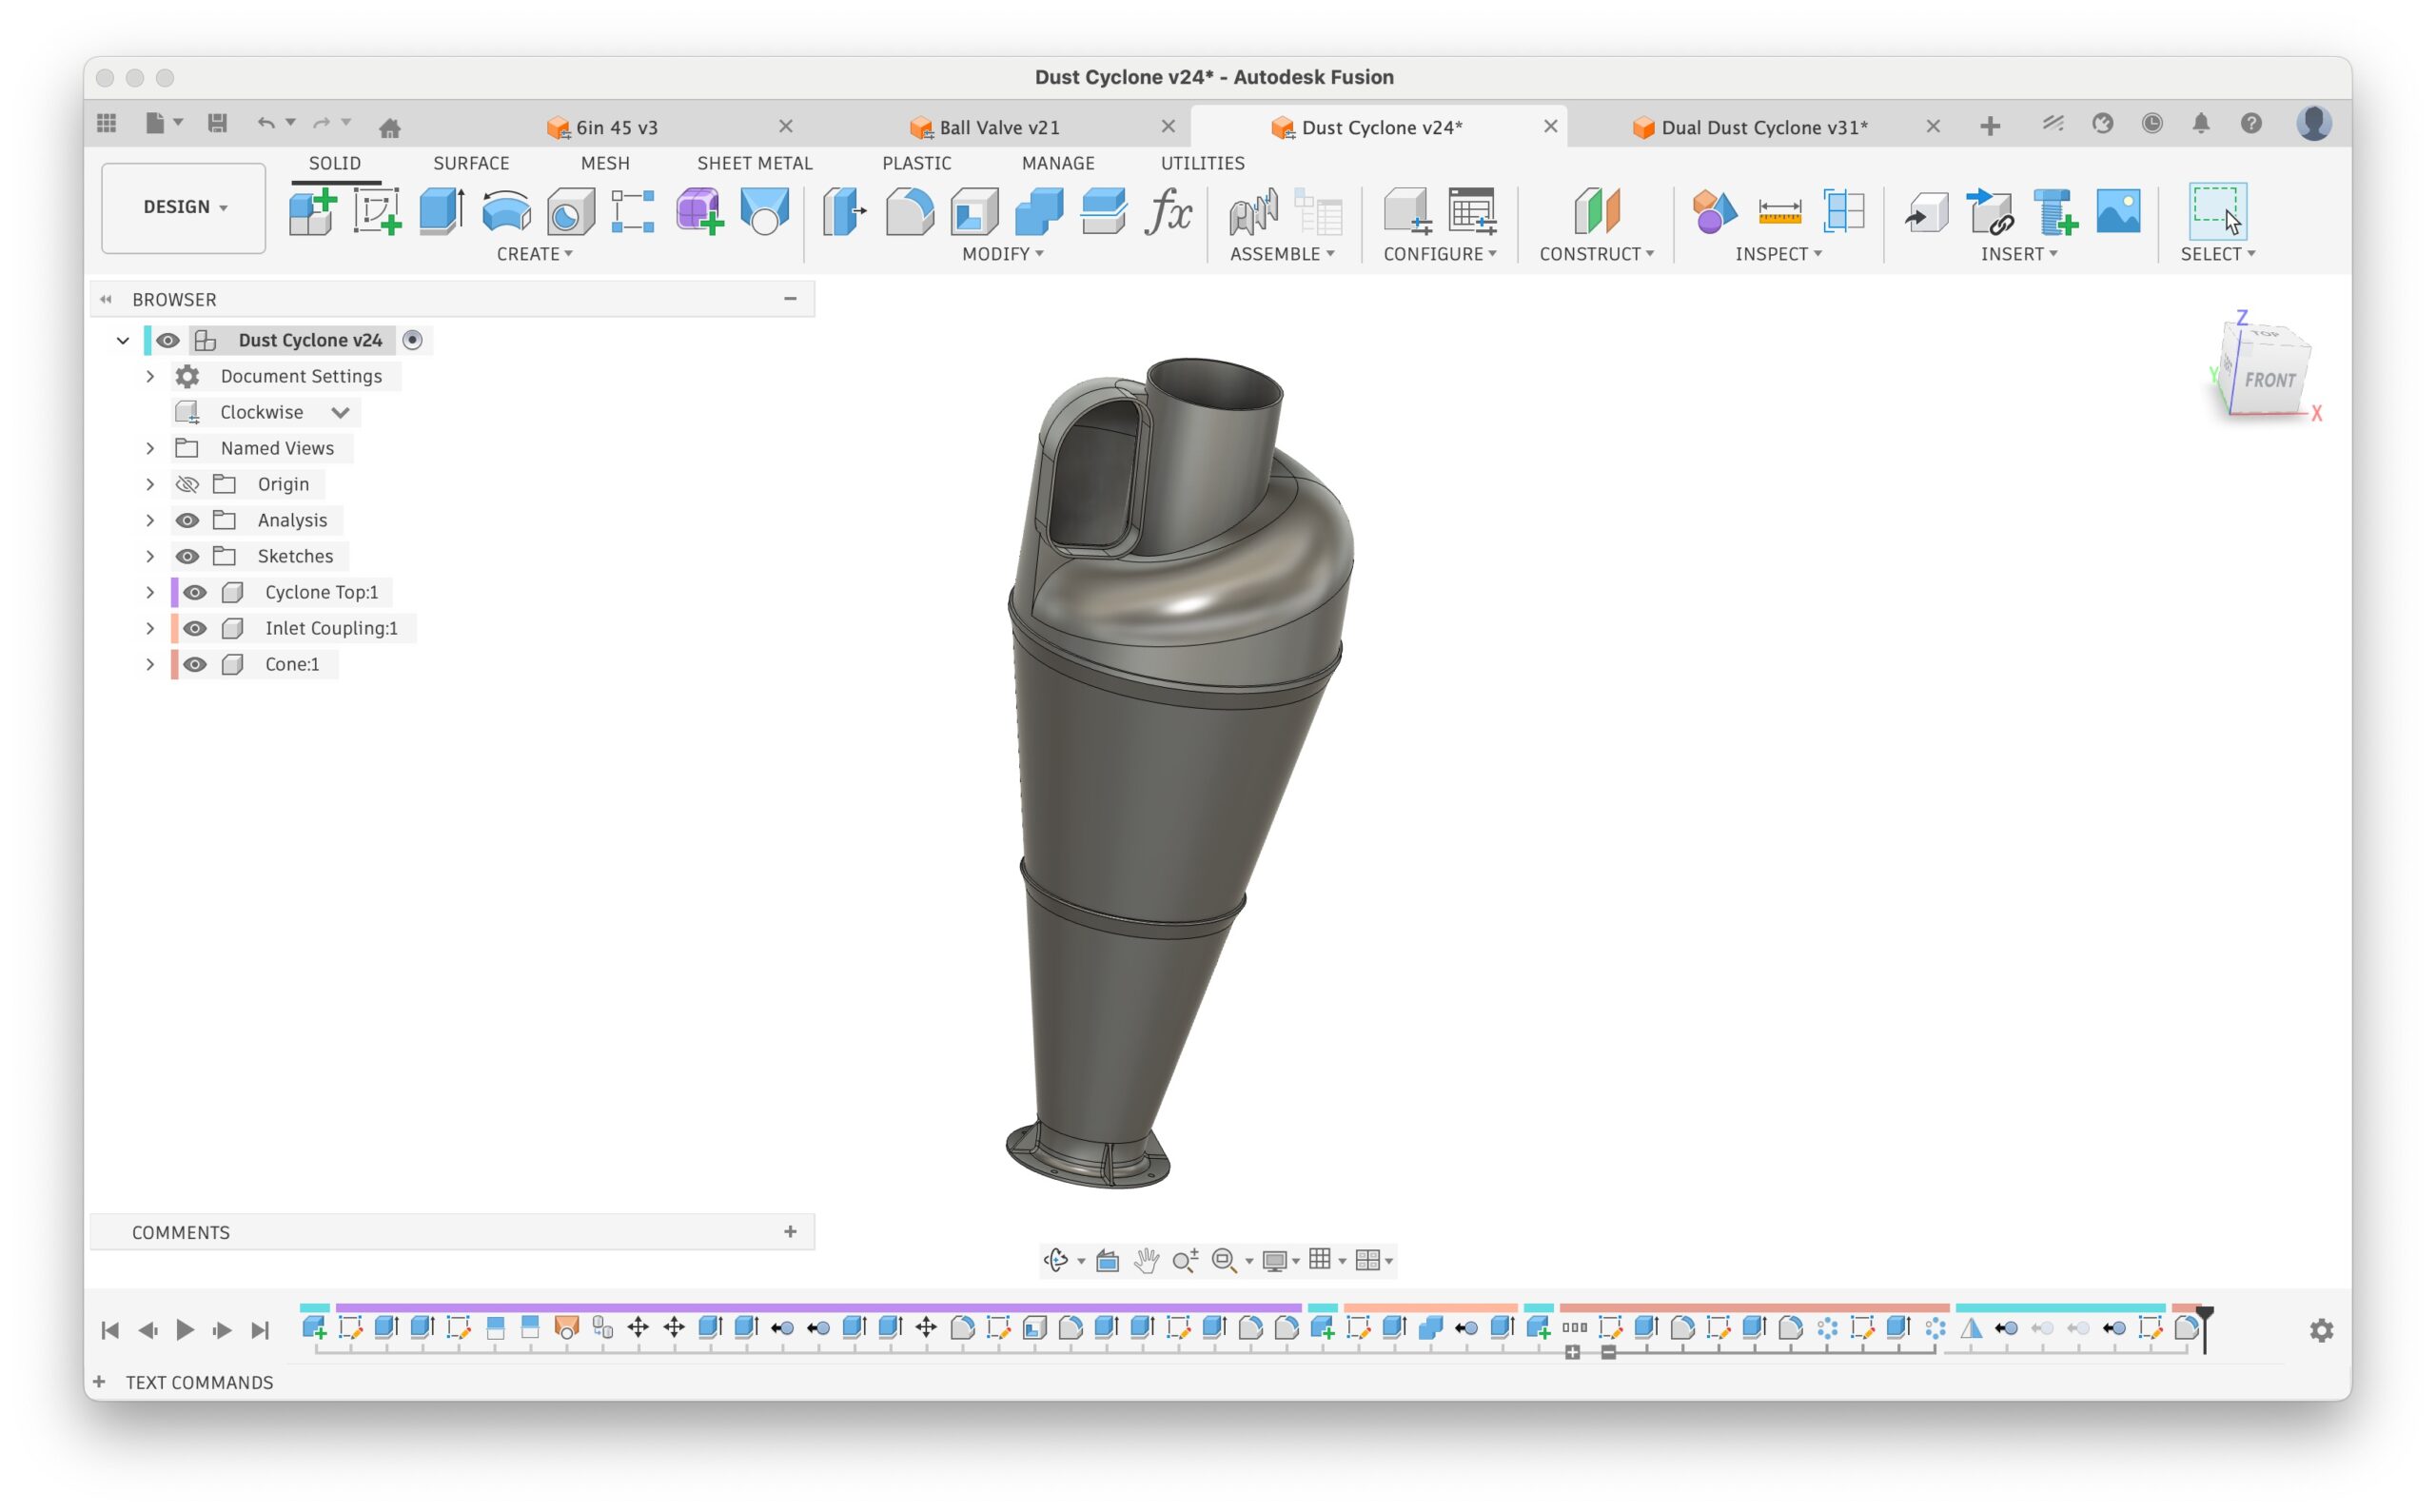Show the hidden Origin folder

click(187, 484)
